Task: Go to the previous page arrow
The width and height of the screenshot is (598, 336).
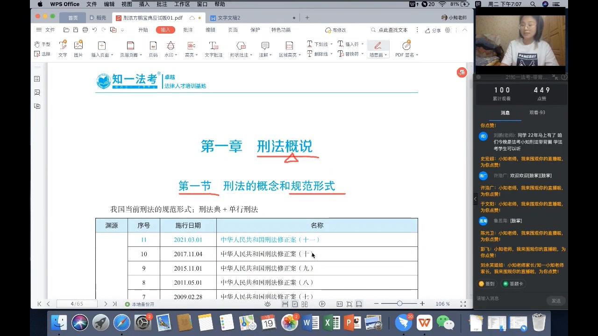Action: pyautogui.click(x=48, y=304)
